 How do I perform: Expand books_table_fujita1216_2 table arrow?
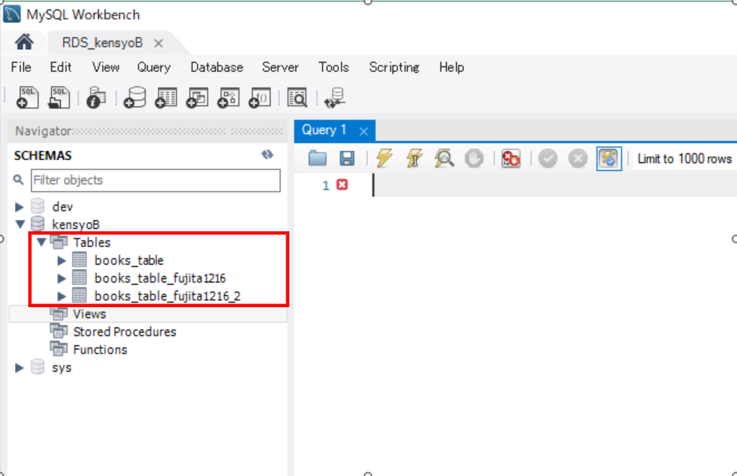pos(62,296)
